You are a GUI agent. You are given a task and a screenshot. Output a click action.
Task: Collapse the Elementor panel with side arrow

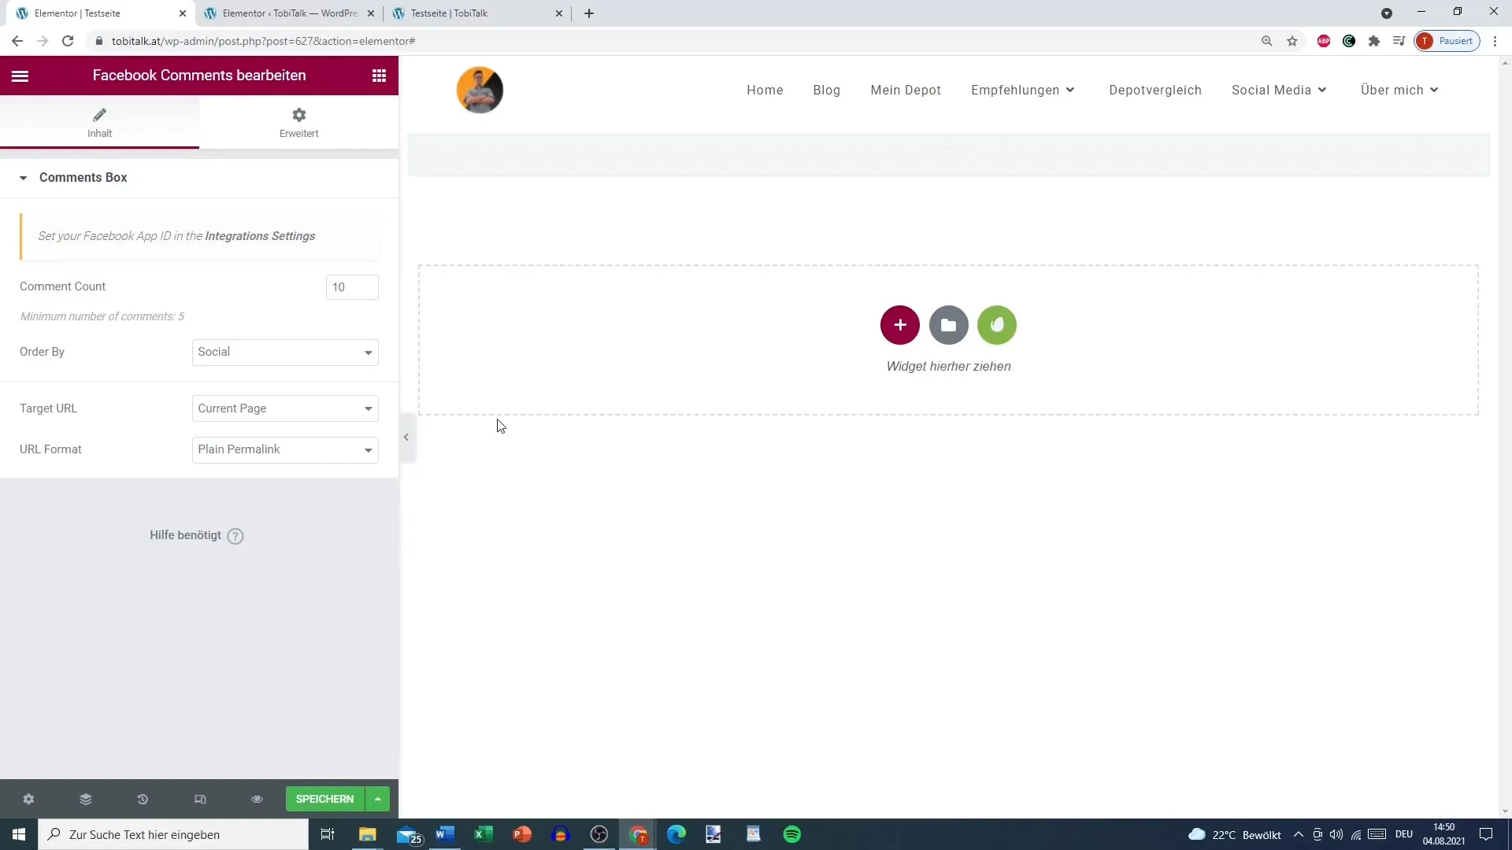[x=406, y=437]
